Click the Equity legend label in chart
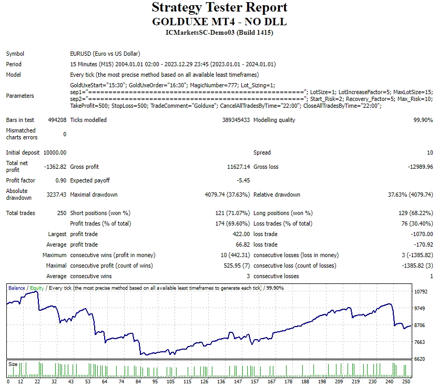This screenshot has width=438, height=387. point(37,288)
